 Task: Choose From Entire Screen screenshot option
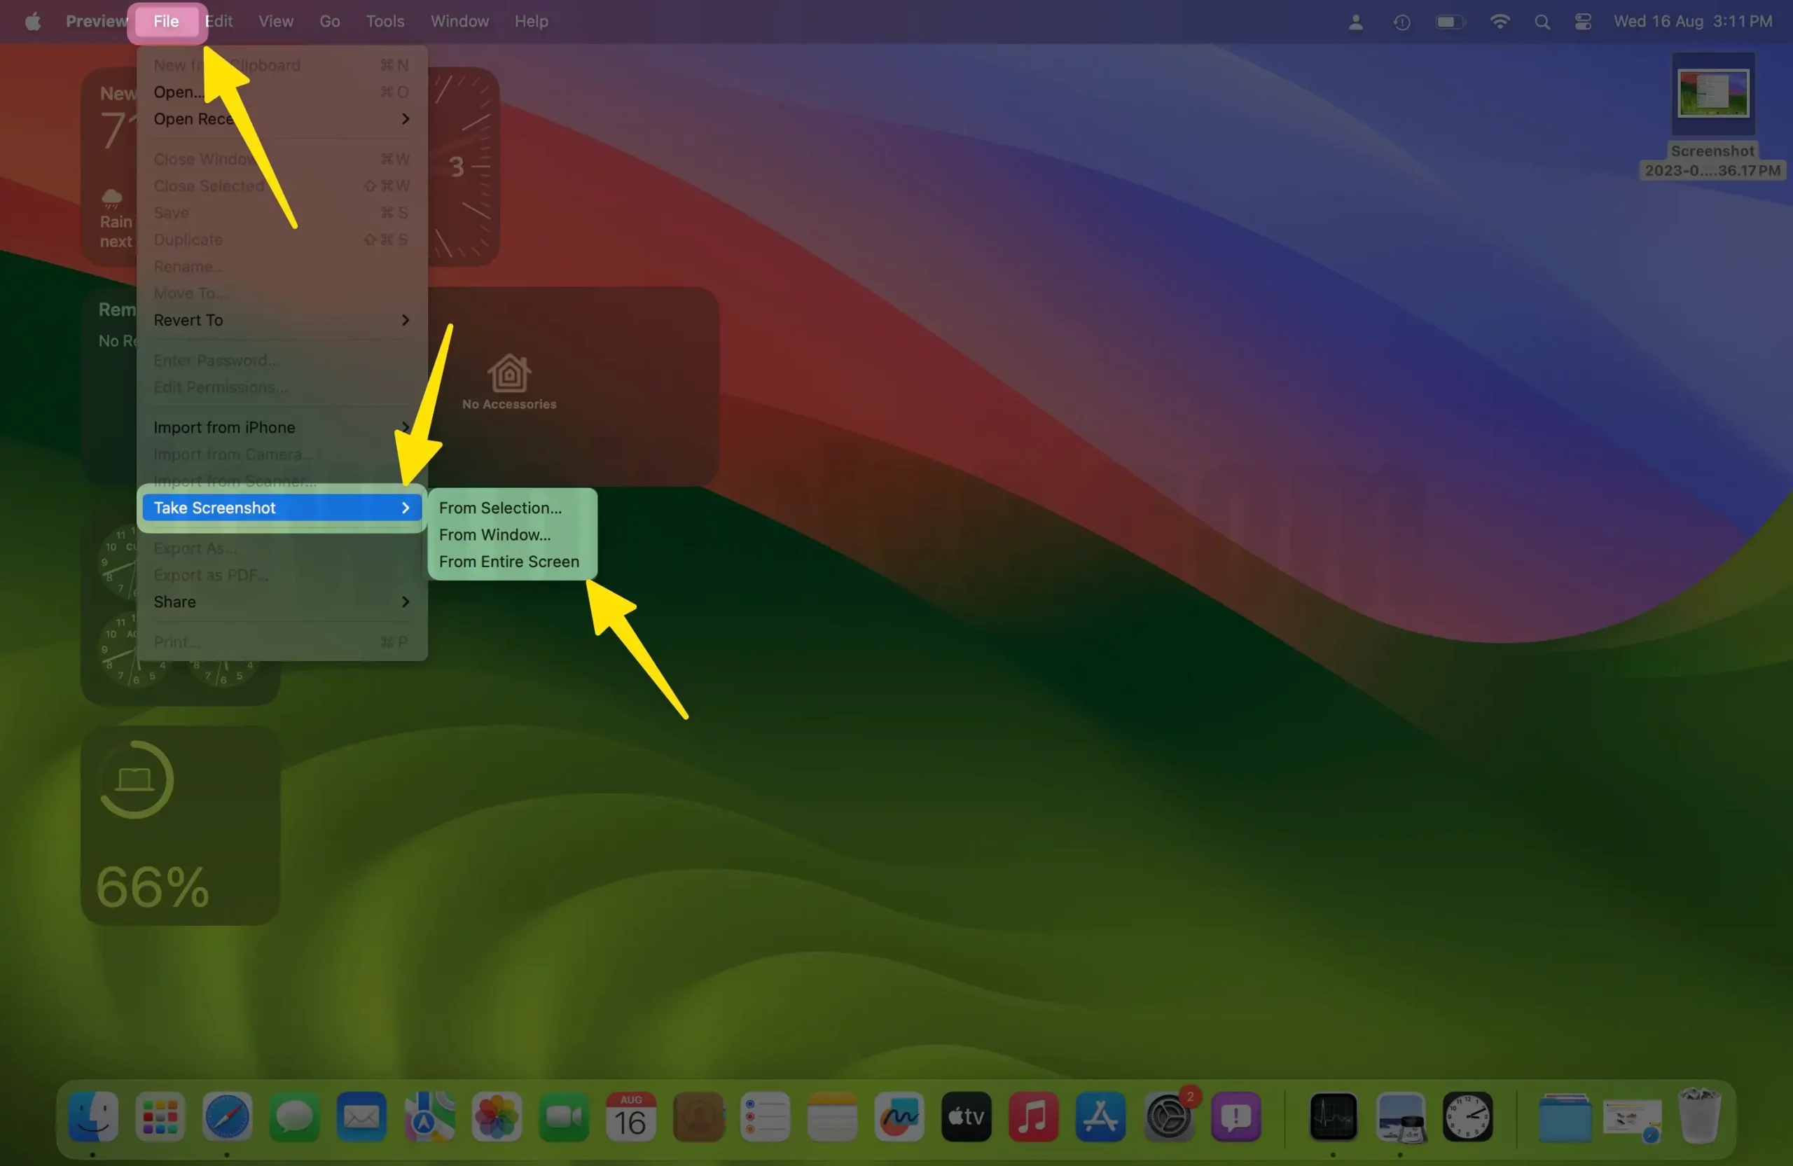(512, 561)
